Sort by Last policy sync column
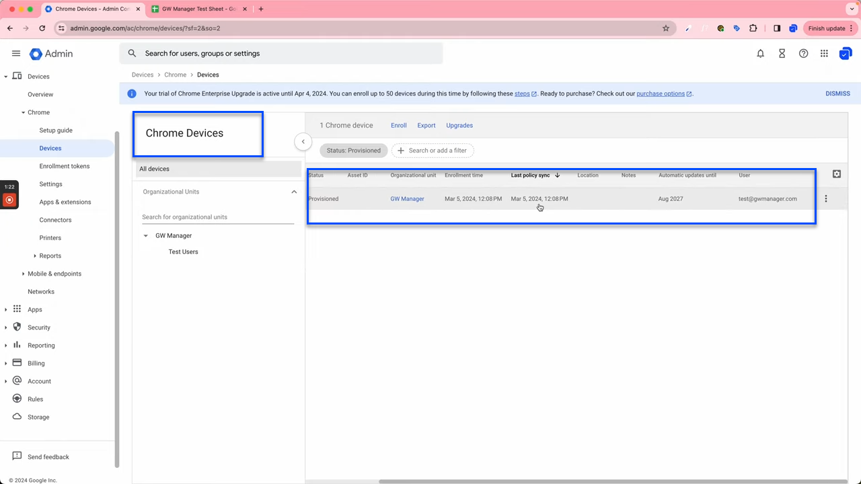The width and height of the screenshot is (861, 484). pos(535,175)
